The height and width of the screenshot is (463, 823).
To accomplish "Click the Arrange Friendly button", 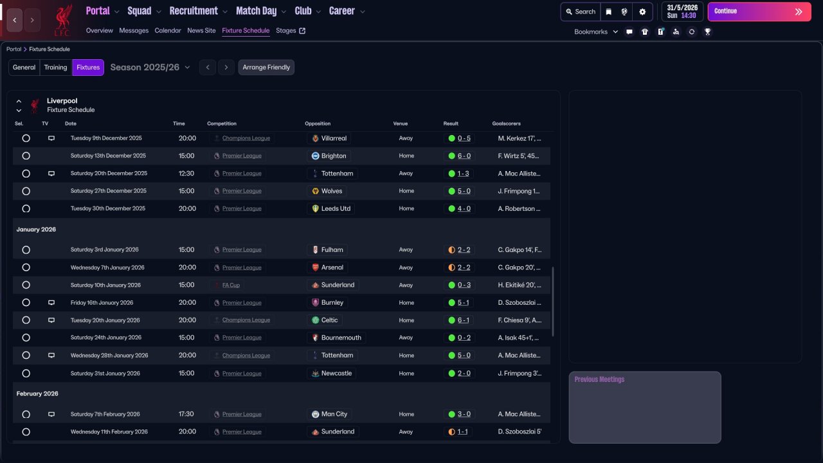I will (x=266, y=68).
